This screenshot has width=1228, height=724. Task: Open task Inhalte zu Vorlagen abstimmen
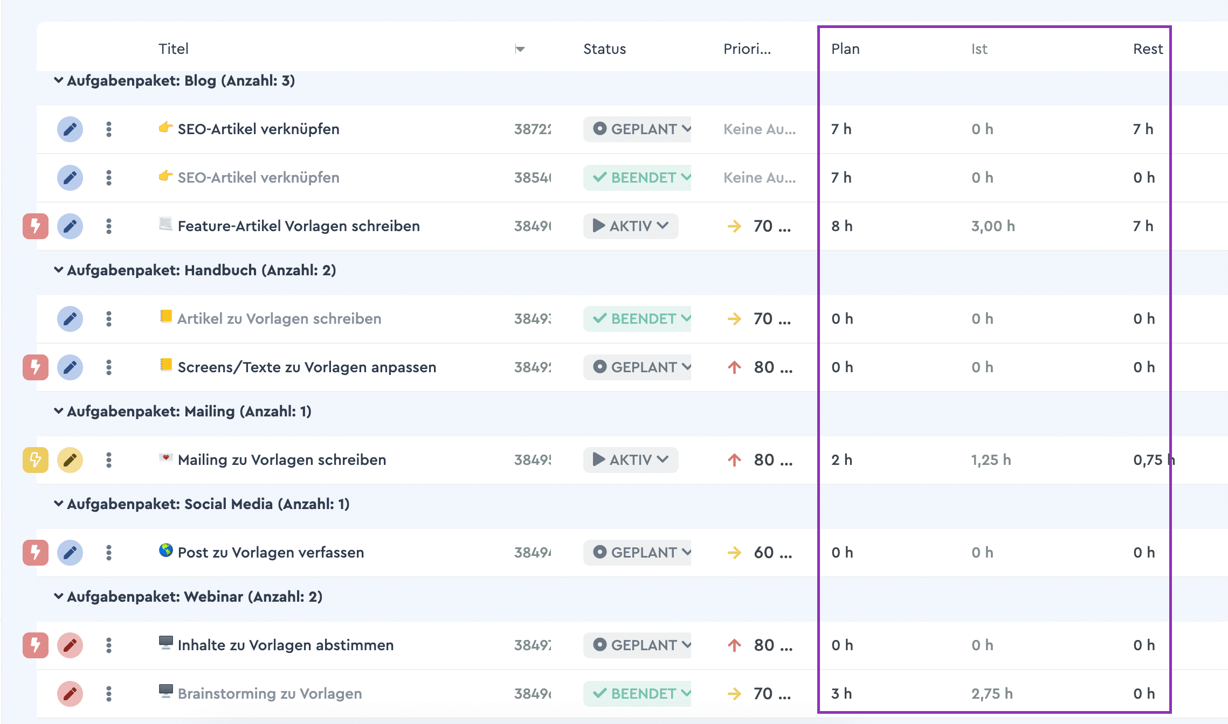pos(286,645)
